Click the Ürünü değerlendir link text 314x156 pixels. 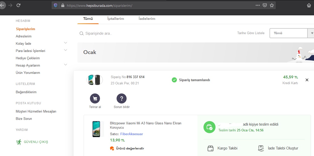point(130,148)
